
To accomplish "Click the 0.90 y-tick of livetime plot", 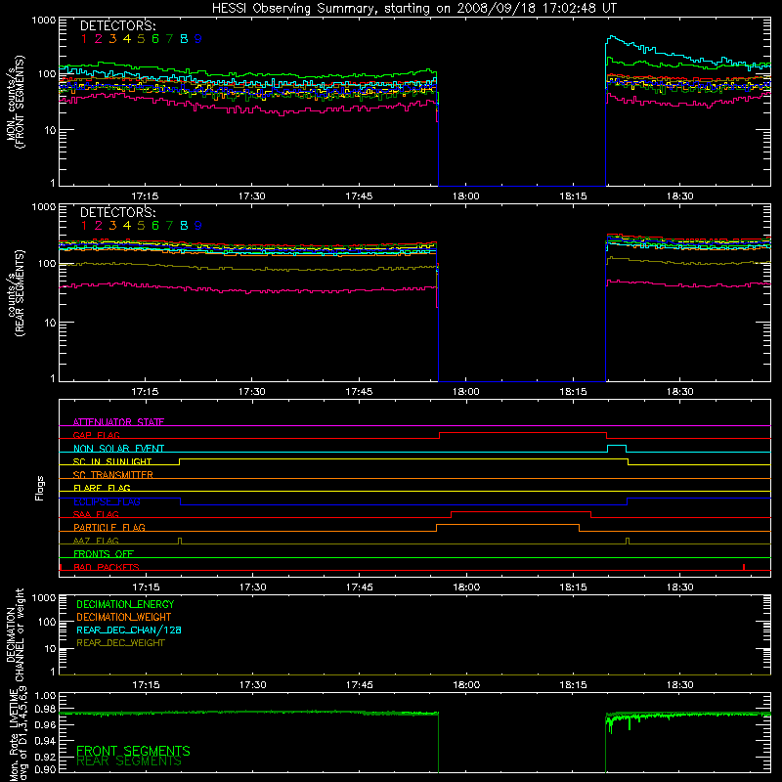I will coord(45,769).
